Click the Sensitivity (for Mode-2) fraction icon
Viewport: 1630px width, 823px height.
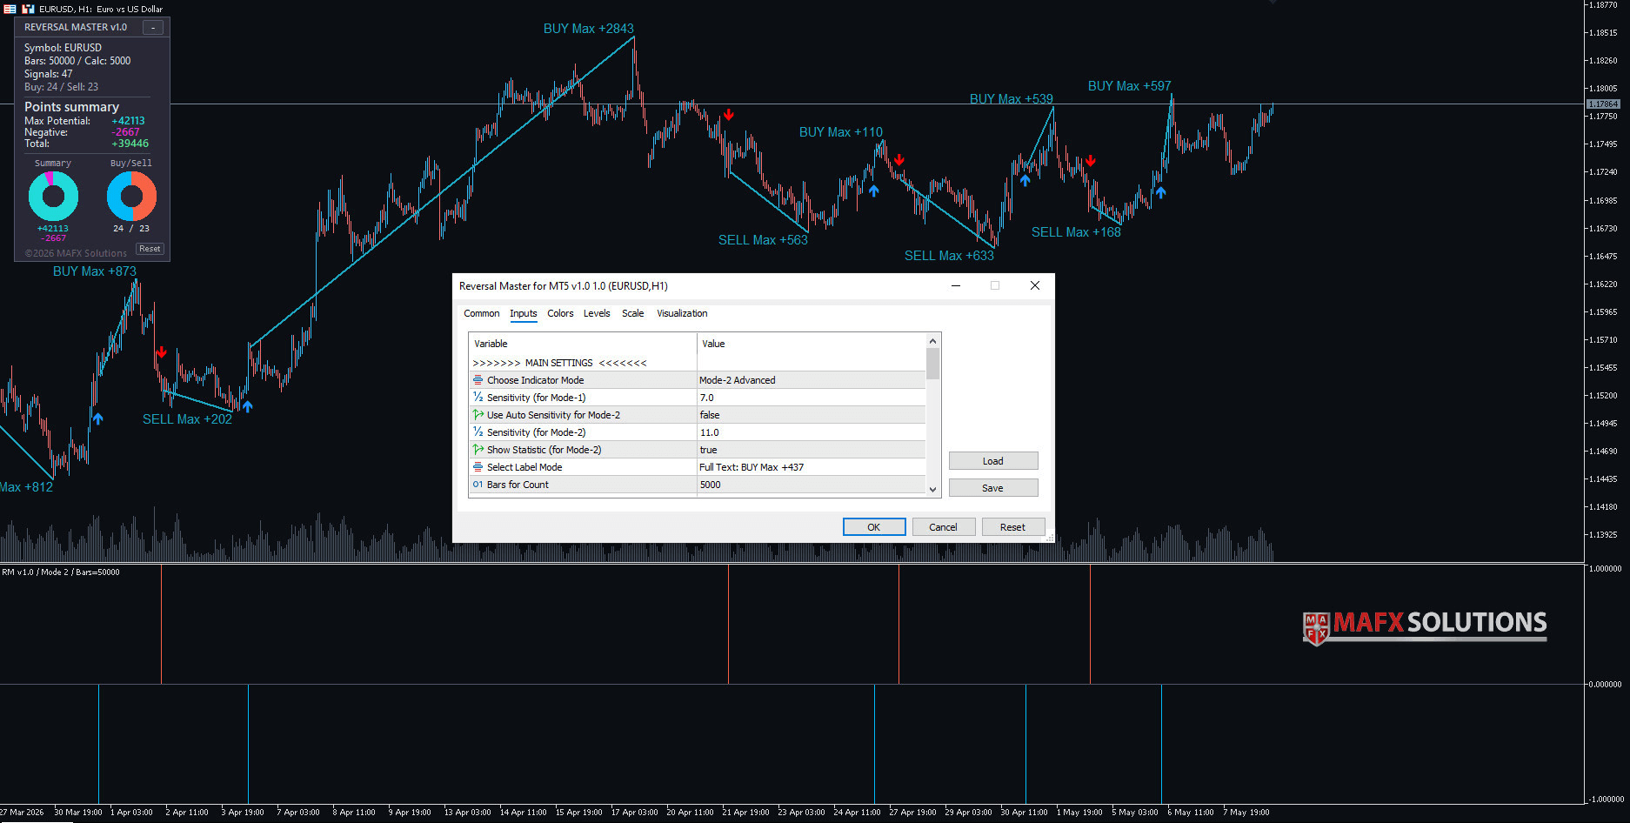[x=478, y=432]
